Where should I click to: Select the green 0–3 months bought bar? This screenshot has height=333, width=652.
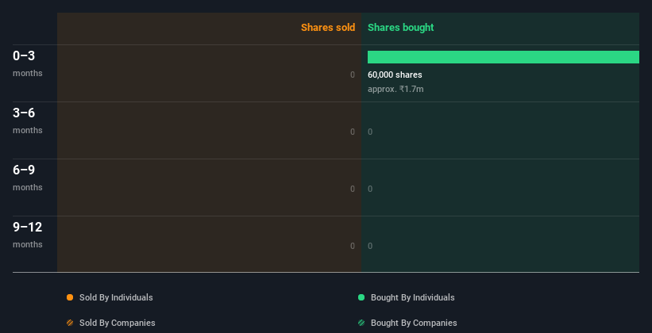tap(503, 57)
